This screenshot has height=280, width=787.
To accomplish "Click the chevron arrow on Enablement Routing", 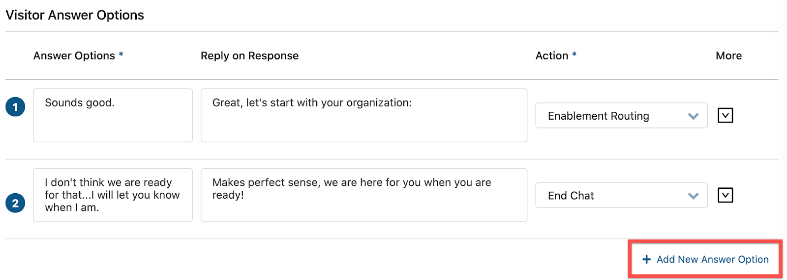I will pyautogui.click(x=693, y=116).
